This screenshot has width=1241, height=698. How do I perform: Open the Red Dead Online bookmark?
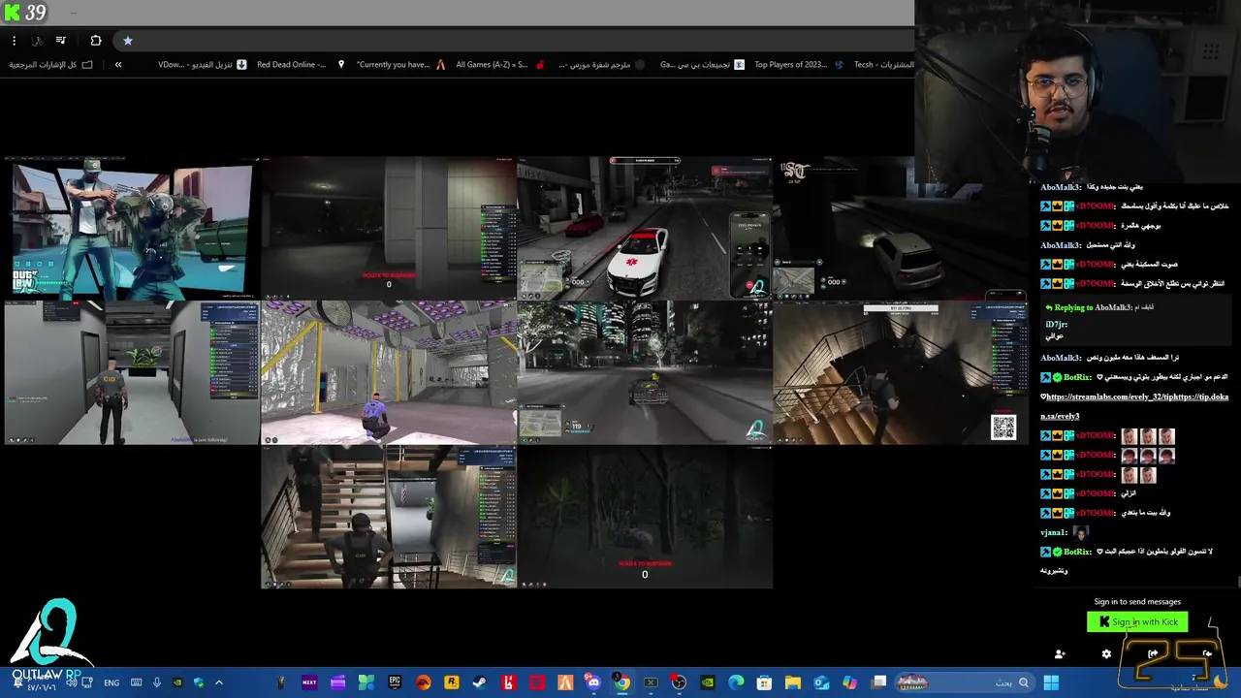coord(301,65)
